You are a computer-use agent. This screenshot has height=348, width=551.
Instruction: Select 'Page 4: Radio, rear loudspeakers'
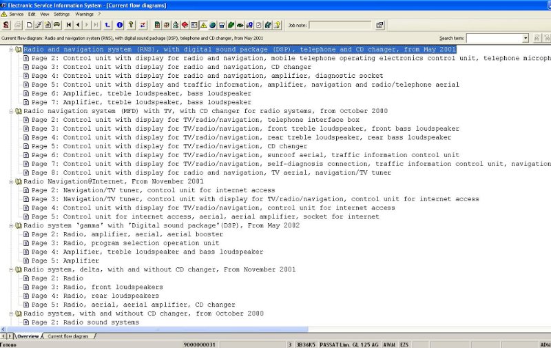(x=95, y=296)
